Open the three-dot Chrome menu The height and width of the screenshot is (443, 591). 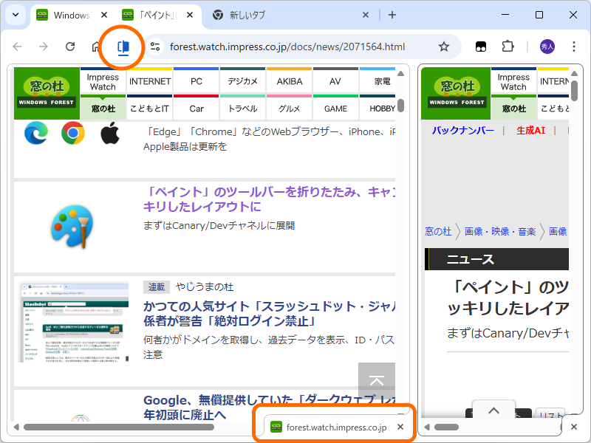574,46
